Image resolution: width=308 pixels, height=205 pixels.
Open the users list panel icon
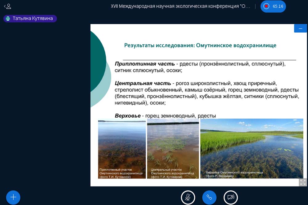click(9, 6)
